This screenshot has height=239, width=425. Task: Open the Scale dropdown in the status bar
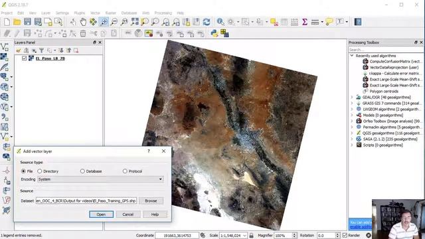[x=244, y=236]
